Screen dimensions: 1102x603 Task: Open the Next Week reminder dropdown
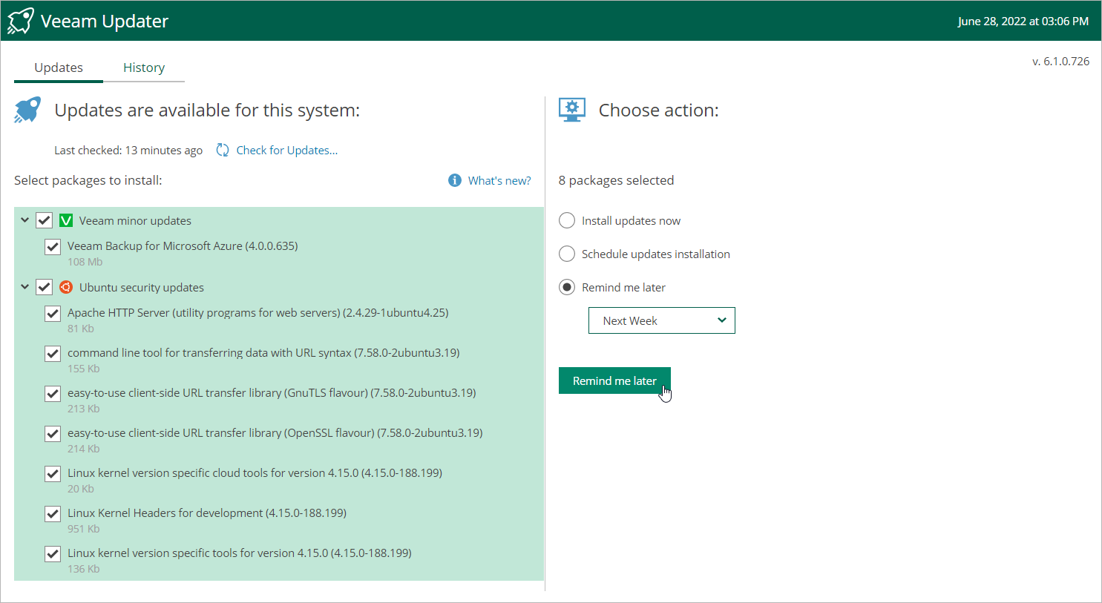click(x=662, y=320)
